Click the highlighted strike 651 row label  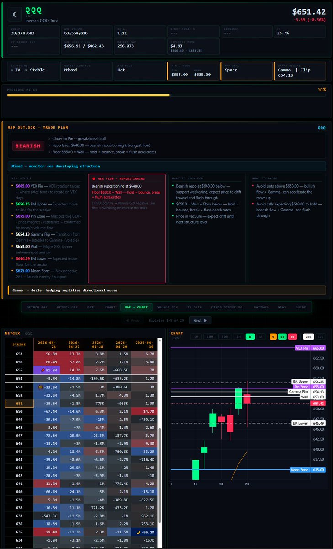(x=19, y=404)
